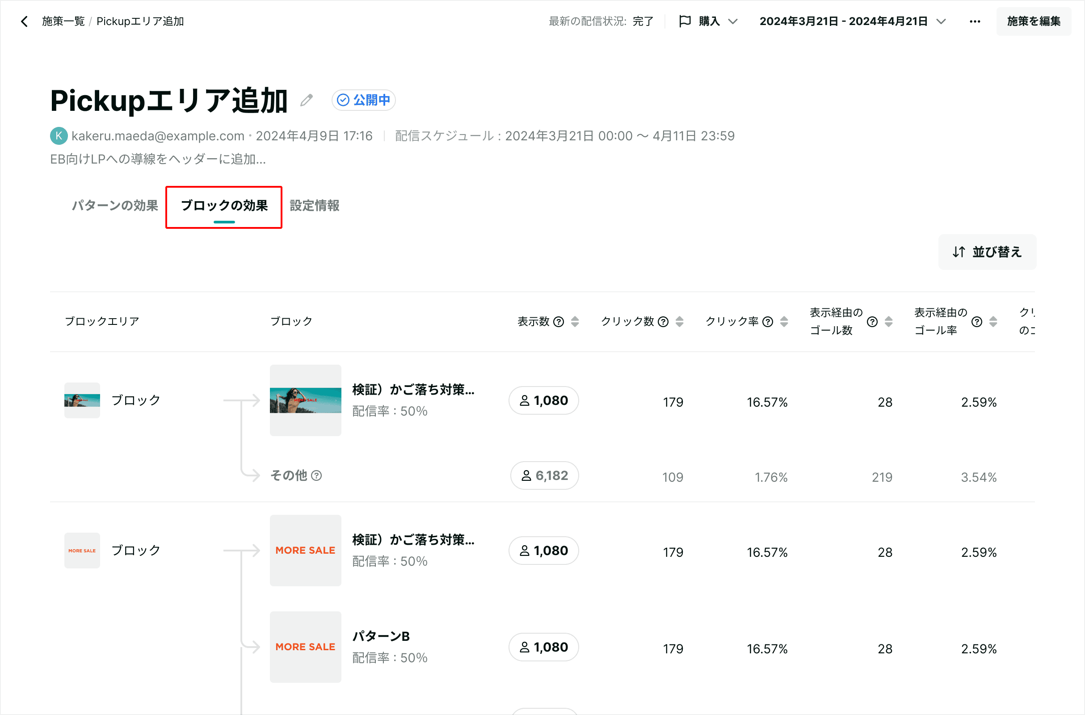This screenshot has height=715, width=1085.
Task: Open the 購入 goal dropdown
Action: point(708,21)
